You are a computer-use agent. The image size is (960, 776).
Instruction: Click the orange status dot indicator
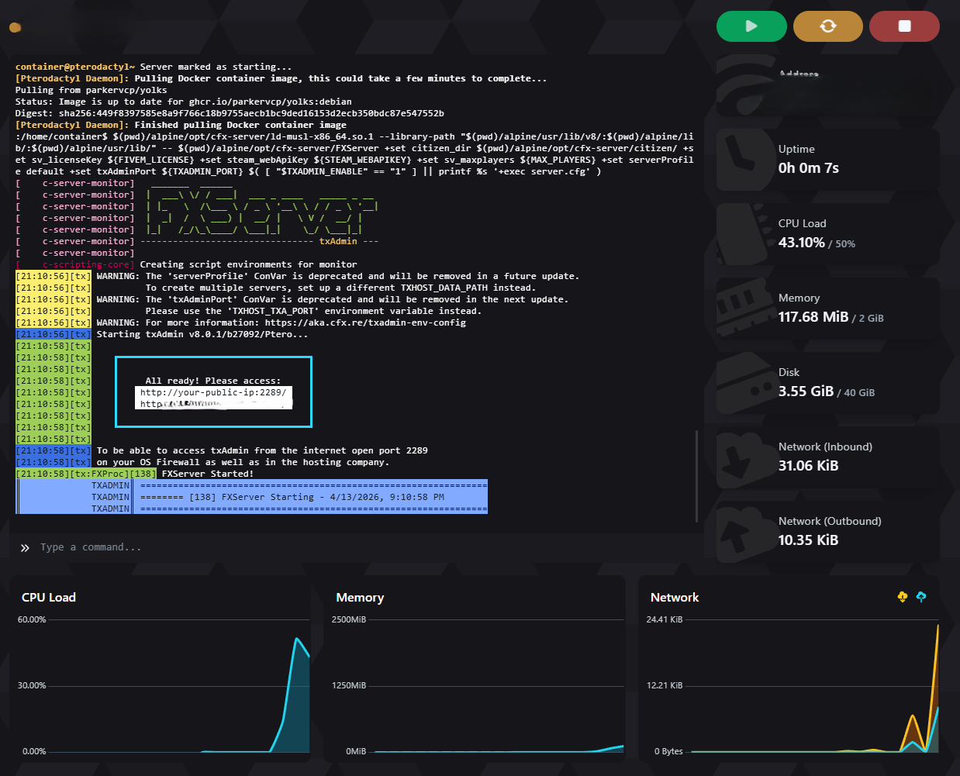[15, 28]
